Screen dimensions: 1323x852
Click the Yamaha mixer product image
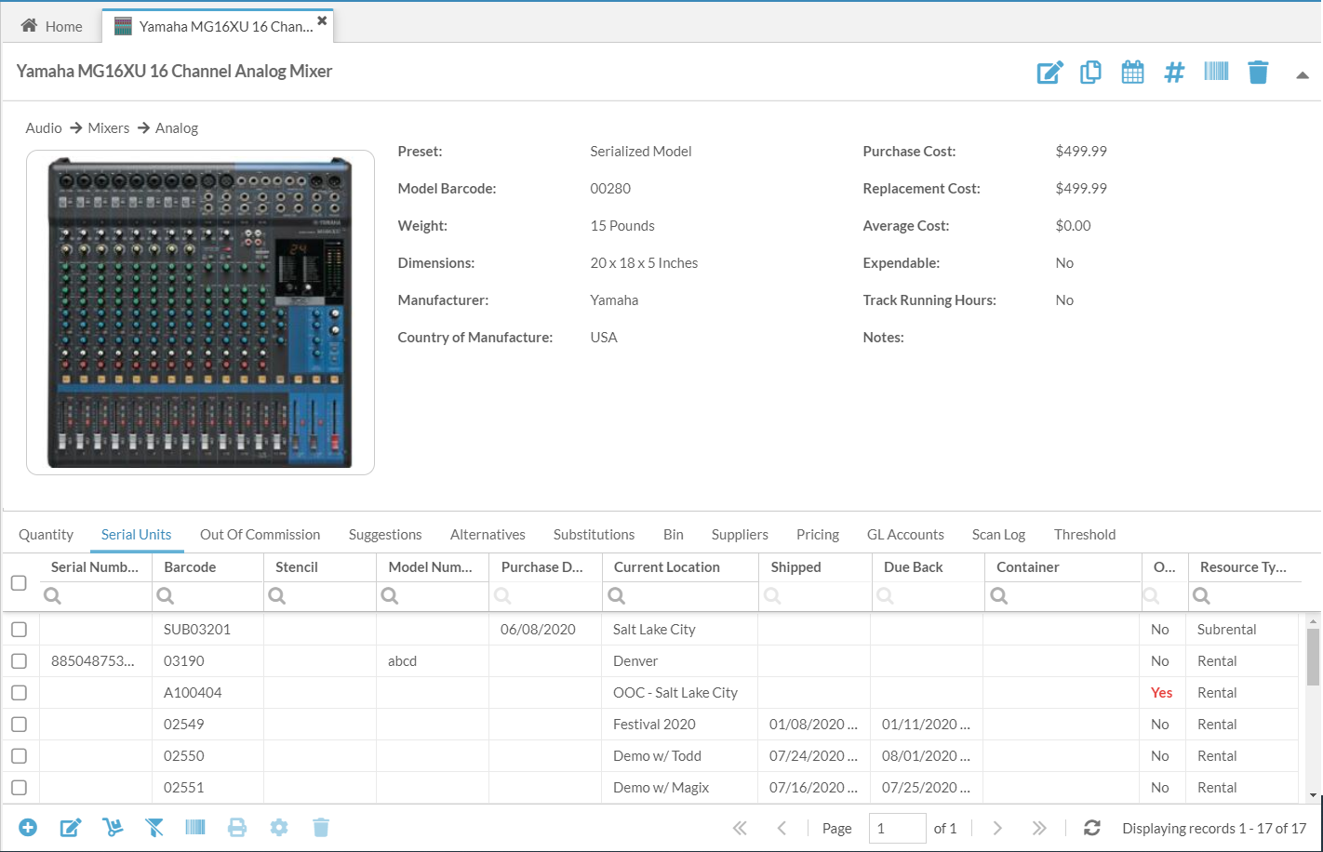[x=200, y=313]
